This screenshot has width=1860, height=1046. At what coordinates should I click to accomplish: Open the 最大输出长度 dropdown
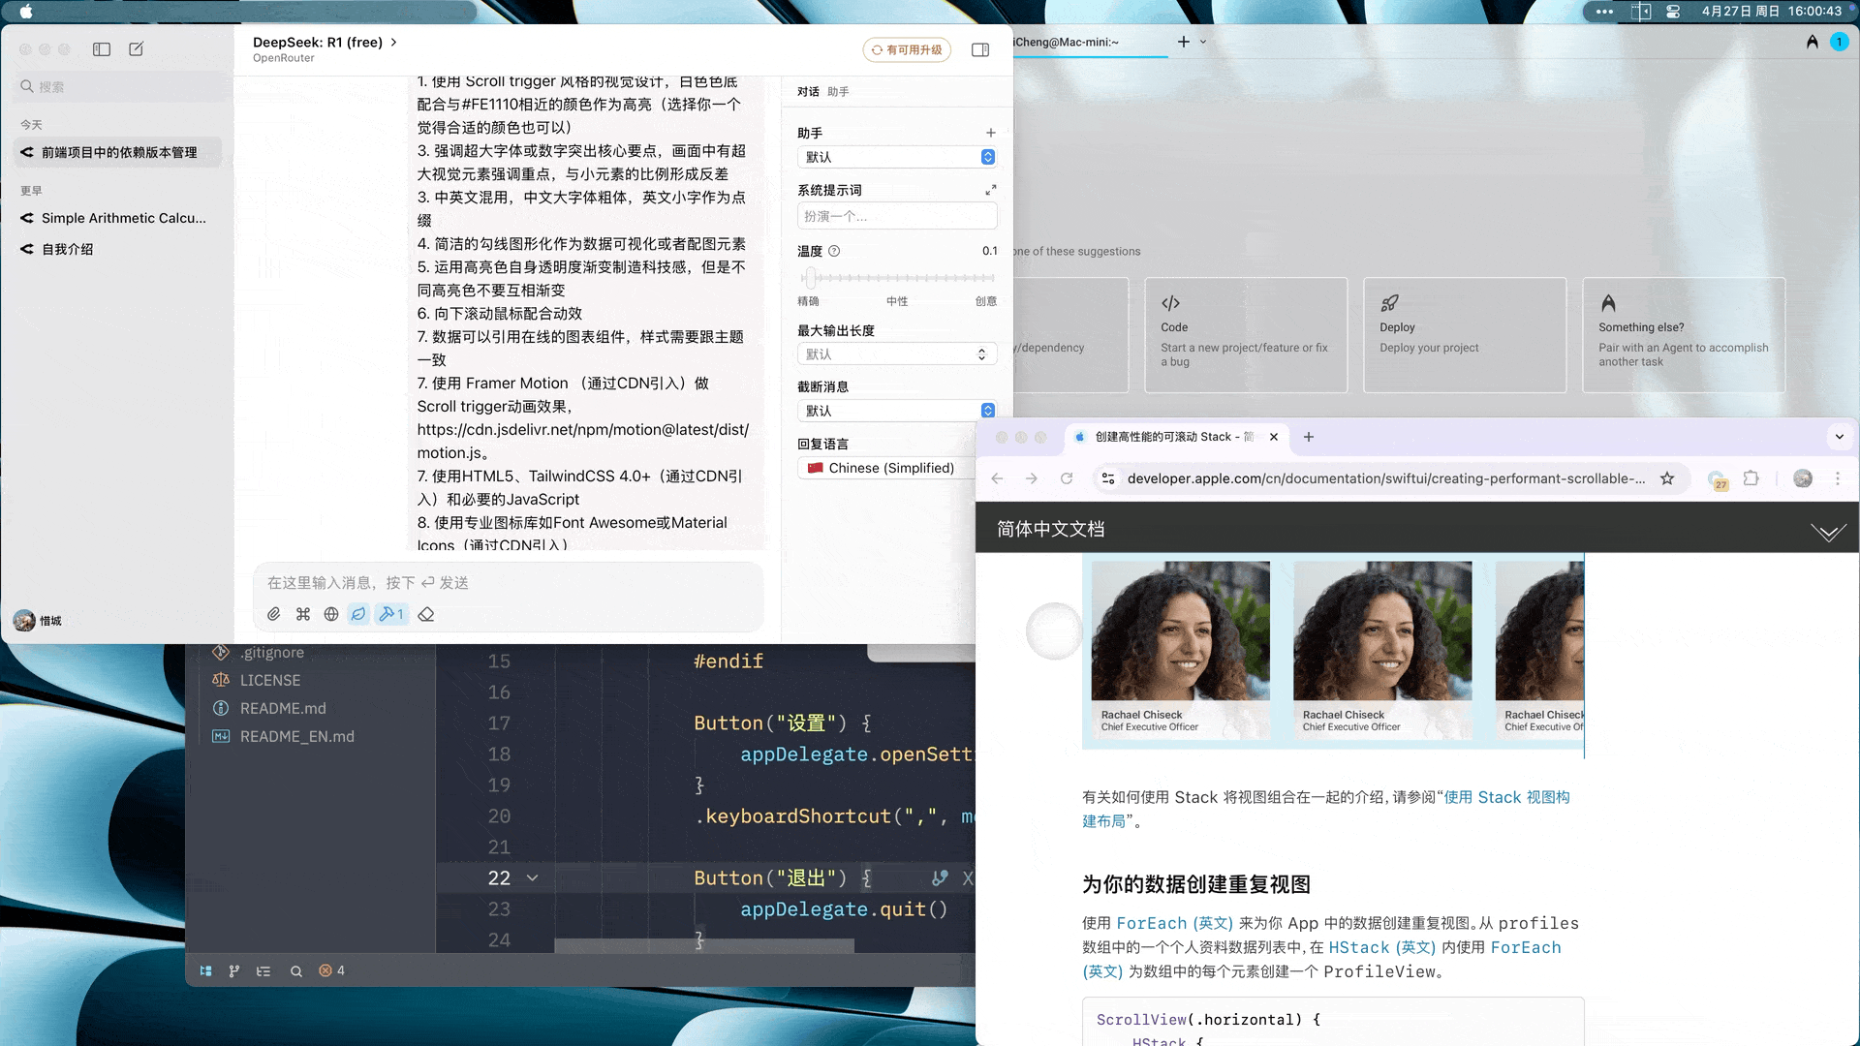click(x=896, y=354)
